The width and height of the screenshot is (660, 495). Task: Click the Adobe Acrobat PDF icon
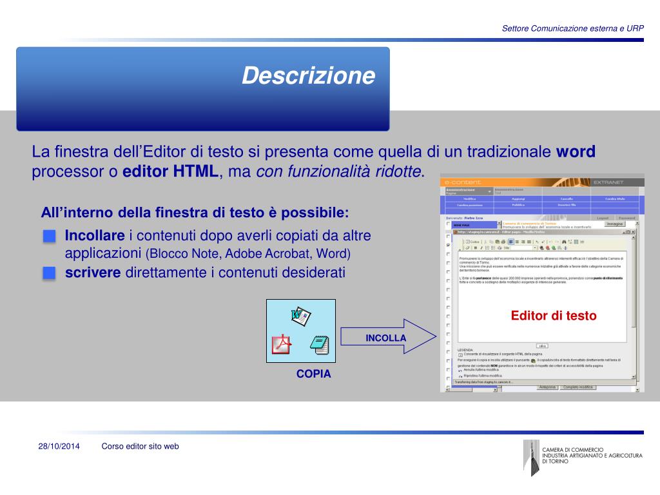[282, 344]
